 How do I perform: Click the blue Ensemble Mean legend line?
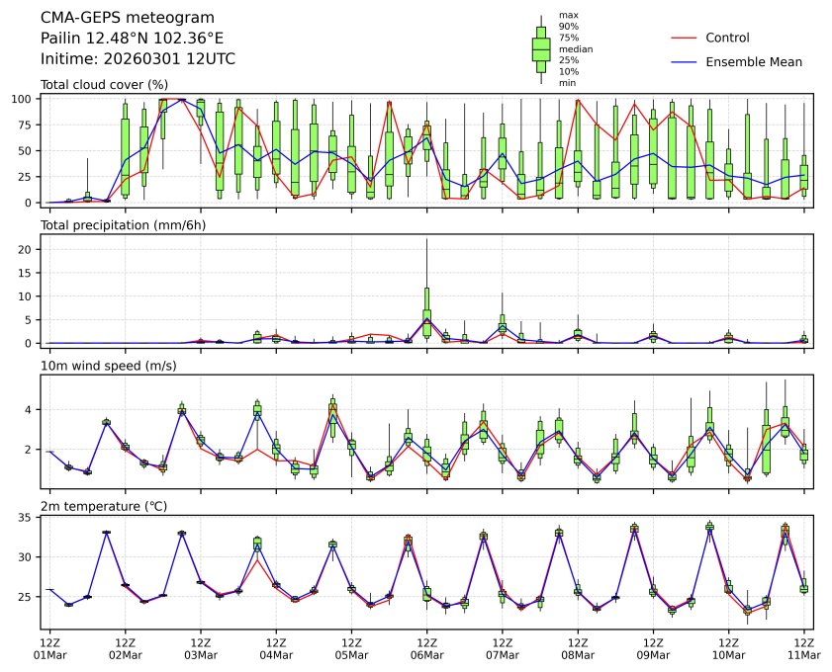pyautogui.click(x=686, y=62)
